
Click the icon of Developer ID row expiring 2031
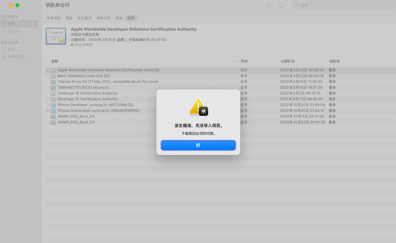tap(53, 99)
